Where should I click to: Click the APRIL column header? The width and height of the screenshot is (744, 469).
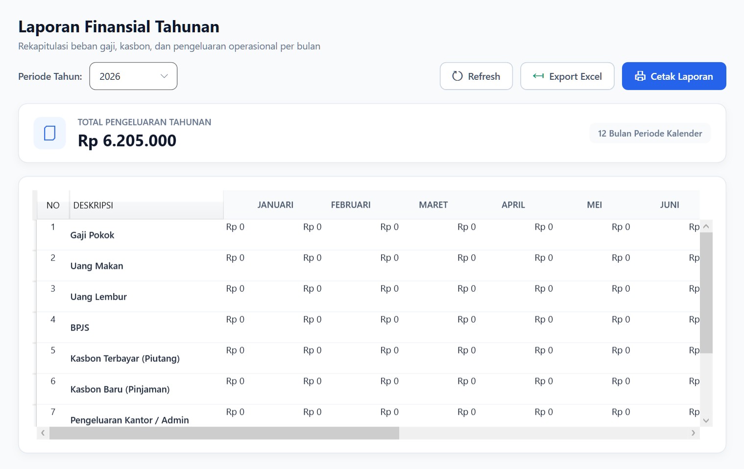[513, 205]
